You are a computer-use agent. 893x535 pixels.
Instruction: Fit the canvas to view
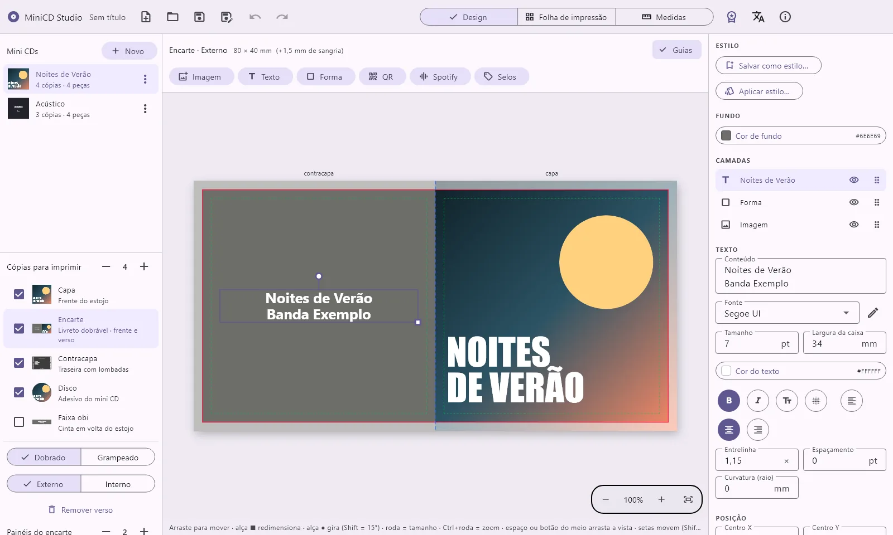(x=688, y=499)
